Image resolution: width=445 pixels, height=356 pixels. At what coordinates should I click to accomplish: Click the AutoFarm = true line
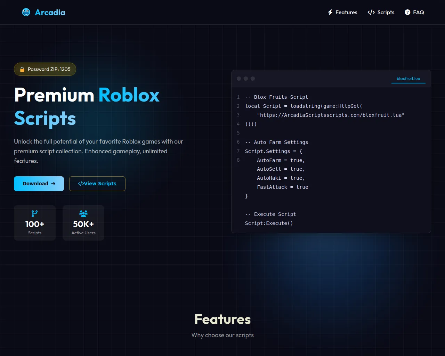(281, 160)
